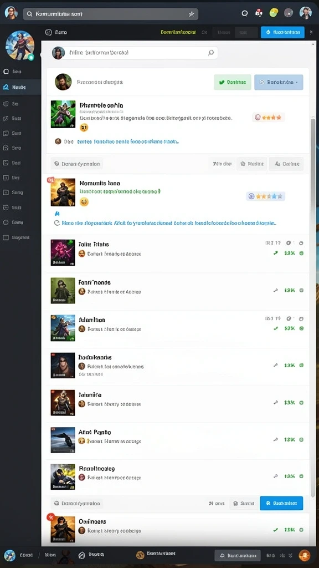Click the vertical scrollbar of the list panel
The image size is (319, 568).
[x=313, y=308]
